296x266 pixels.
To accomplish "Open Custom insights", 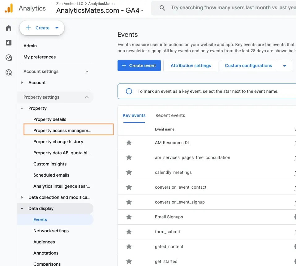I will [x=50, y=164].
